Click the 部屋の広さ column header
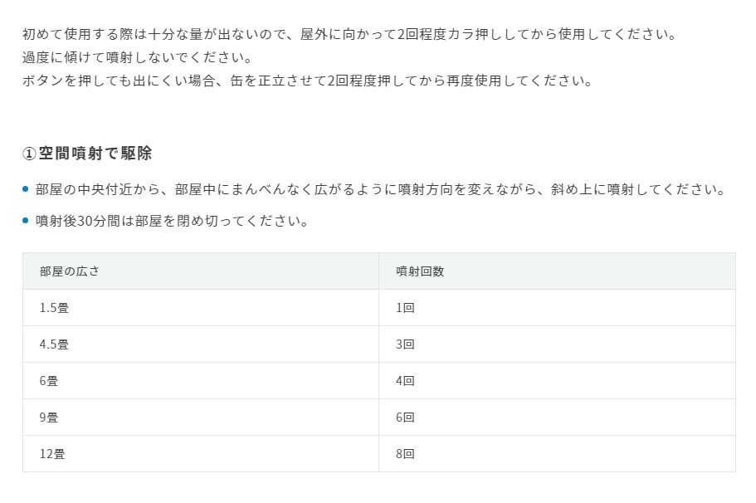Image resolution: width=756 pixels, height=503 pixels. click(201, 271)
